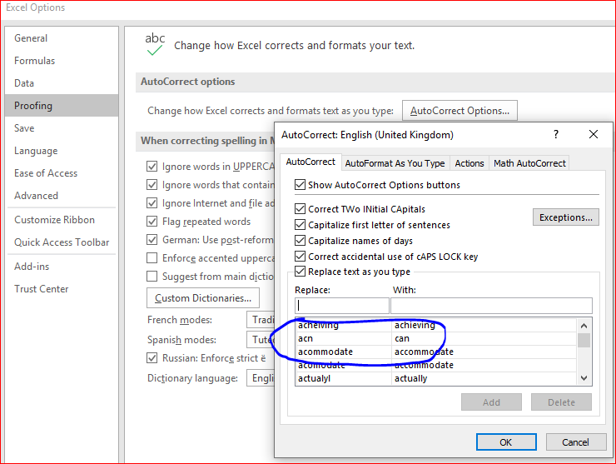Toggle Capitalize first letter of sentences
The width and height of the screenshot is (616, 464).
point(300,225)
